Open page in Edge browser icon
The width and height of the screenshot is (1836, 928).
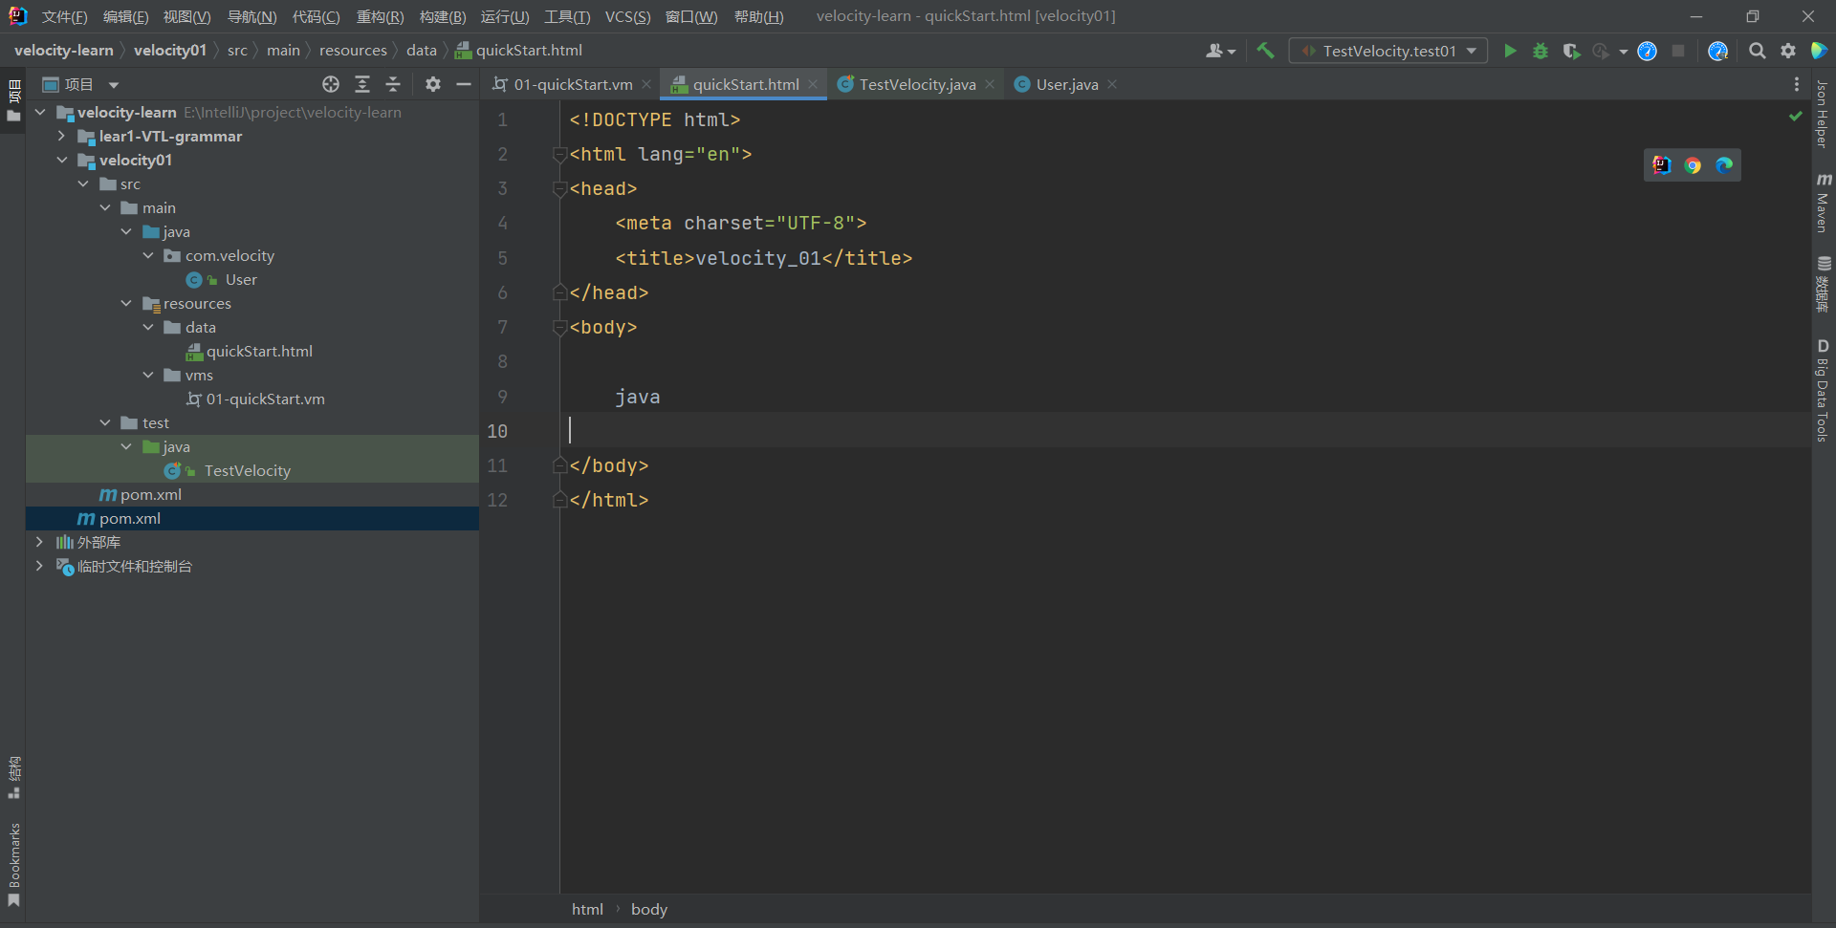point(1724,165)
